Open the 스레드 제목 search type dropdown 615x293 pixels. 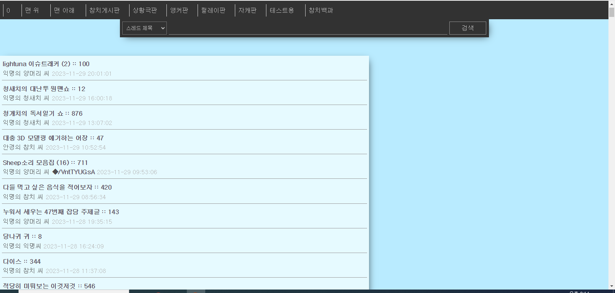point(144,28)
